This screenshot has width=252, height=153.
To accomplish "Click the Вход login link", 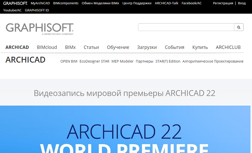I will (242, 3).
